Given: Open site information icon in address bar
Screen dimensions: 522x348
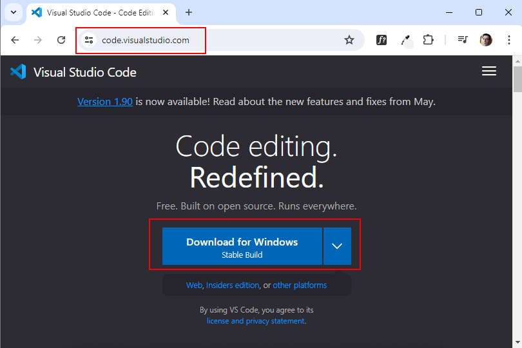Looking at the screenshot, I should [x=89, y=41].
